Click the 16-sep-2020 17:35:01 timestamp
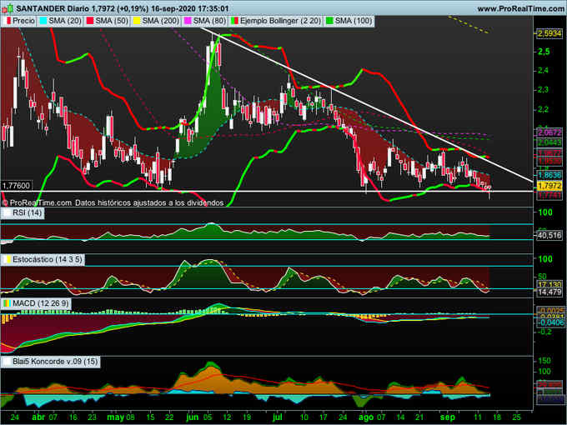Screen dimensions: 567x425 point(189,8)
